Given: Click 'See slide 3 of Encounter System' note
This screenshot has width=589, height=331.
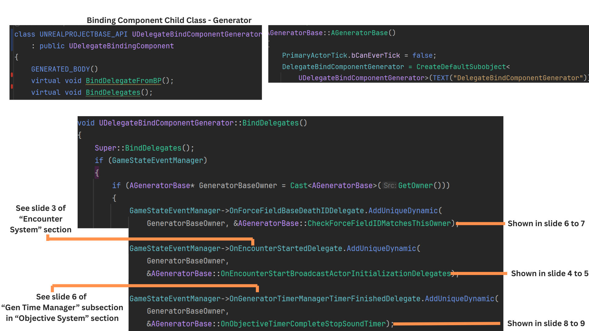Looking at the screenshot, I should point(41,219).
